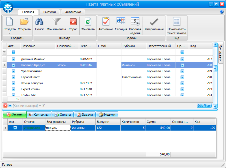This screenshot has height=168, width=226.
Task: Disable the active filter checkbox for Код менеджера
Action: (10, 106)
